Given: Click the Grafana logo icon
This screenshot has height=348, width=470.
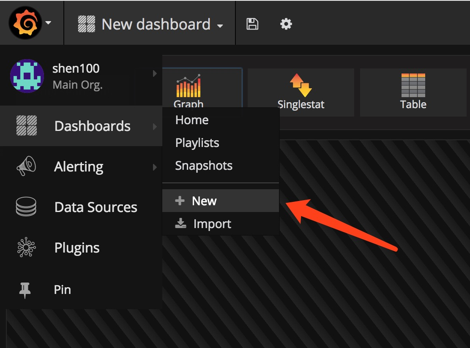Looking at the screenshot, I should (x=25, y=23).
